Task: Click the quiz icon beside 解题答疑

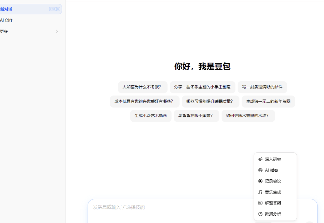Action: coord(260,203)
